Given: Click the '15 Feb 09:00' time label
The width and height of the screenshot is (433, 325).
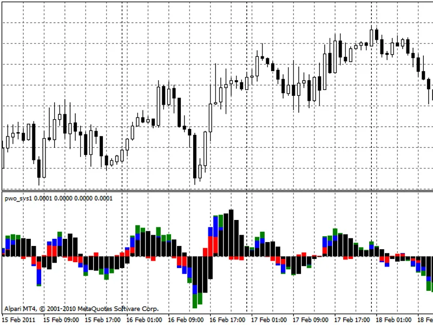Looking at the screenshot, I should click(x=61, y=320).
